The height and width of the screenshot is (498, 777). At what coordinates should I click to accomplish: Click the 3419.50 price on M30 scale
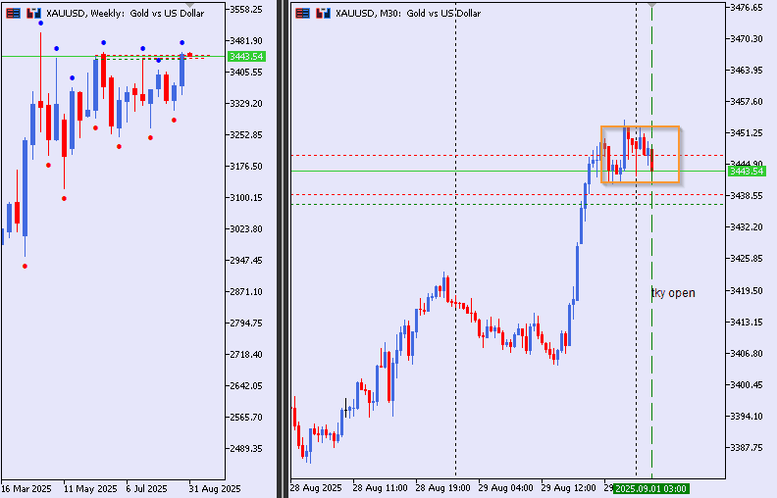coord(747,290)
